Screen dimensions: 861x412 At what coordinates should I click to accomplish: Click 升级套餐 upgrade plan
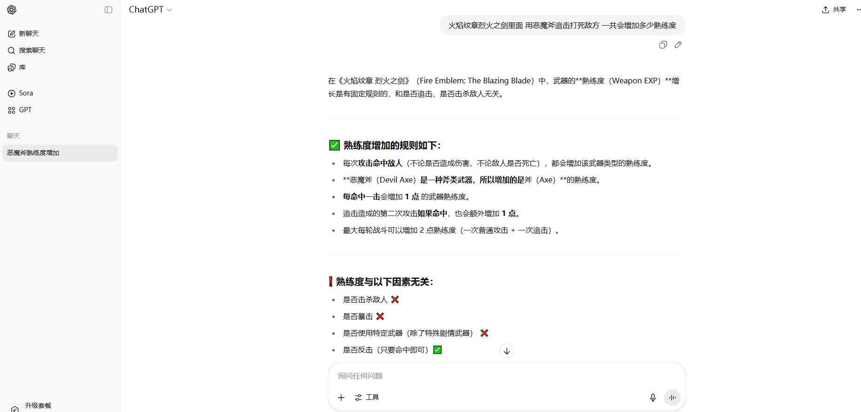[x=38, y=405]
